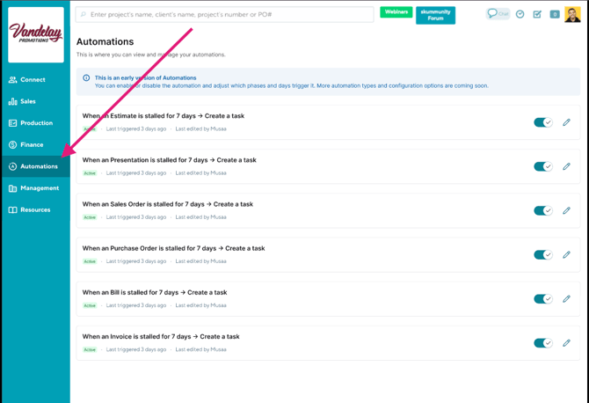Viewport: 589px width, 403px height.
Task: Click the Production checklist icon
Action: tap(13, 123)
